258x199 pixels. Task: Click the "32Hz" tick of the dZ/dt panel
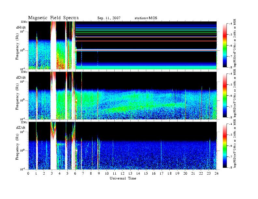click(24, 122)
